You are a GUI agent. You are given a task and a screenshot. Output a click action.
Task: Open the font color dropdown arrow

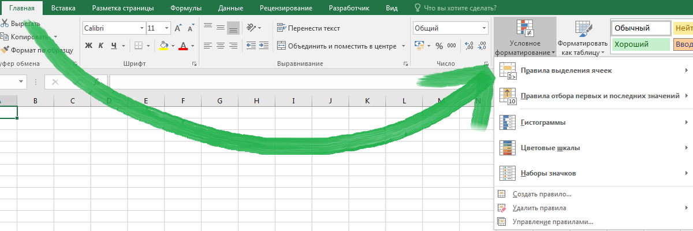point(193,46)
